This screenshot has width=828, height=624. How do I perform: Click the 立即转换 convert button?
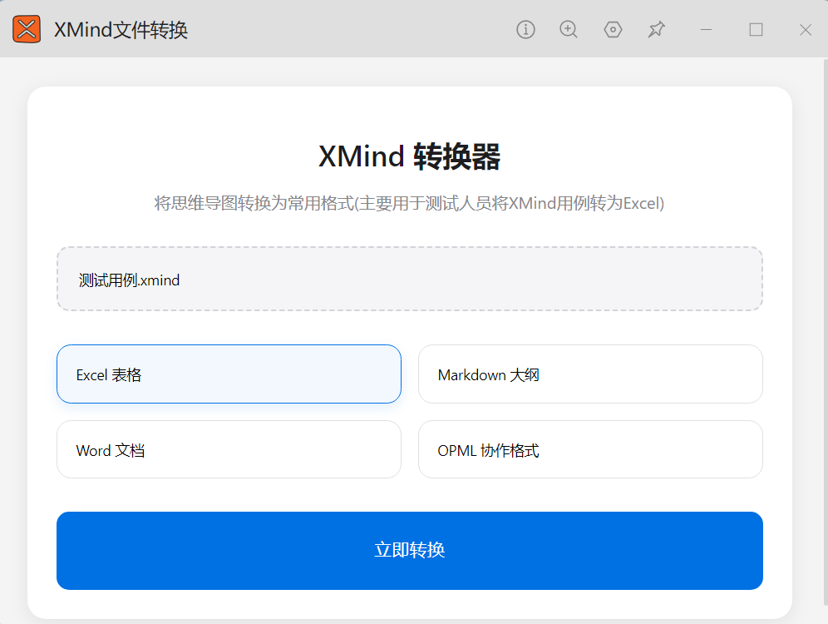[x=409, y=551]
